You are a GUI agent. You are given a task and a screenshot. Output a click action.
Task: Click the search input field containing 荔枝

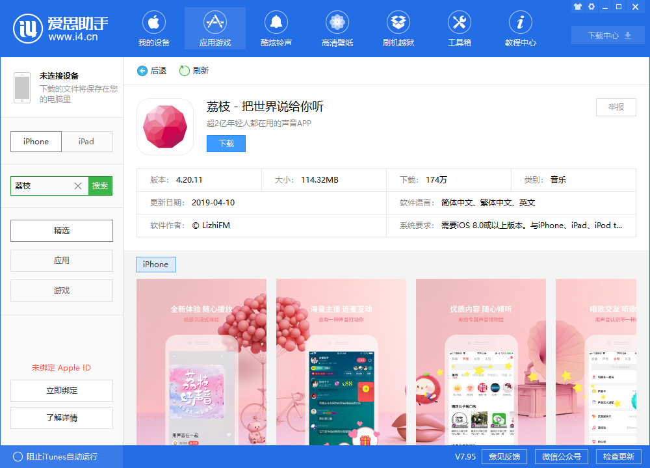click(42, 186)
